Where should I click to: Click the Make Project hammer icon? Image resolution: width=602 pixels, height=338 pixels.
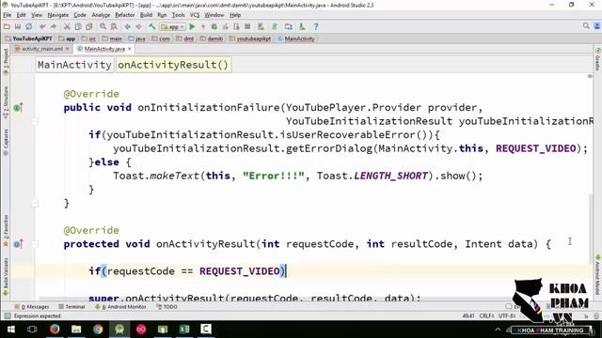(152, 26)
